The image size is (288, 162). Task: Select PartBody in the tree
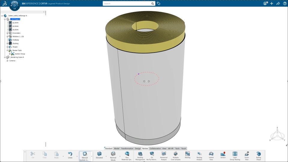click(x=16, y=40)
